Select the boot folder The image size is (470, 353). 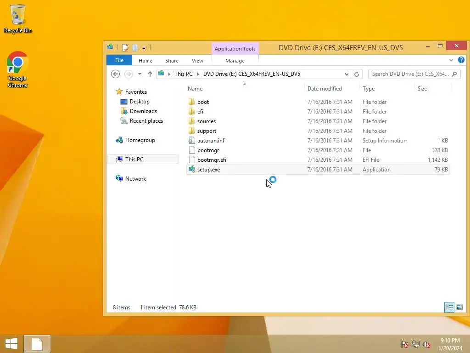(199, 102)
